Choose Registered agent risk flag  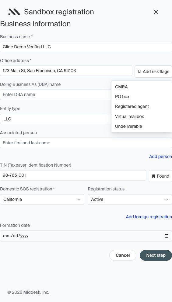(142, 106)
